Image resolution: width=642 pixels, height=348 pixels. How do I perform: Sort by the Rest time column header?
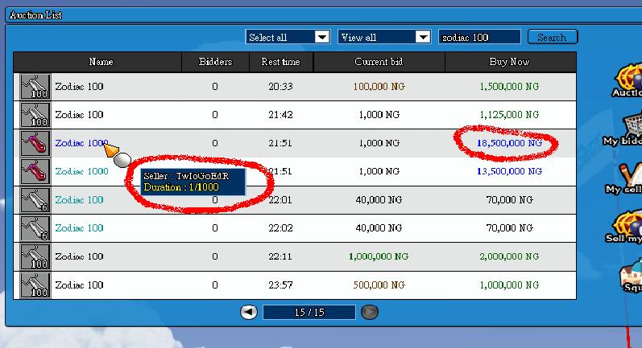click(x=280, y=62)
